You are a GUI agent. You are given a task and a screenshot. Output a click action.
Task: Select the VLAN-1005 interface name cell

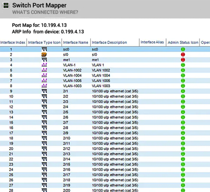click(72, 81)
